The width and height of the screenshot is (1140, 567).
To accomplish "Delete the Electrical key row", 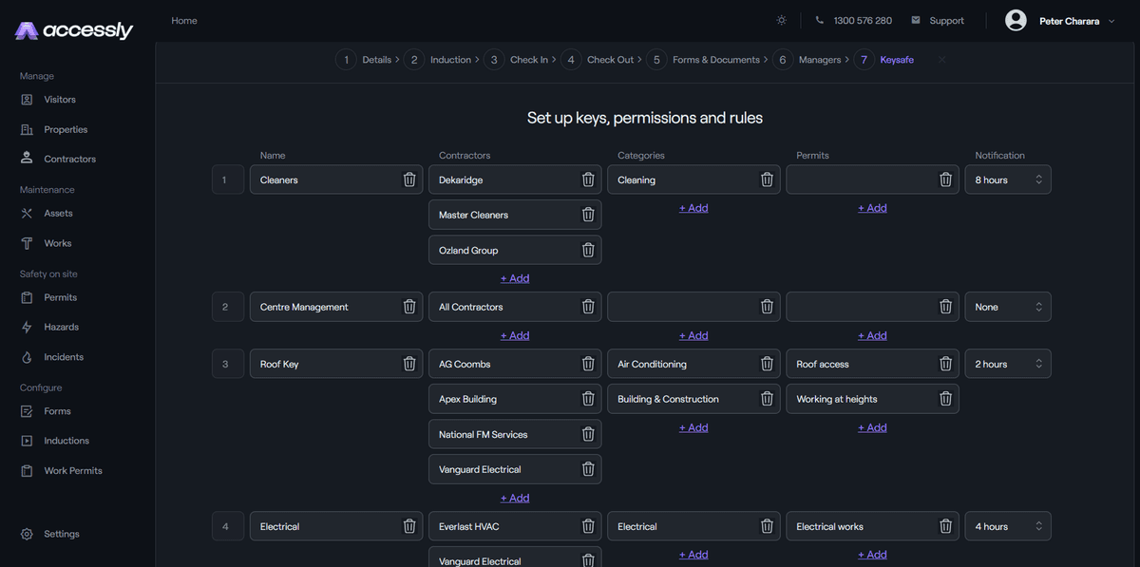I will point(409,526).
